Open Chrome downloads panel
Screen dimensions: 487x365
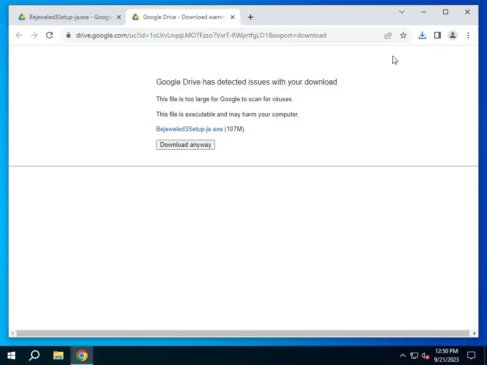(422, 35)
